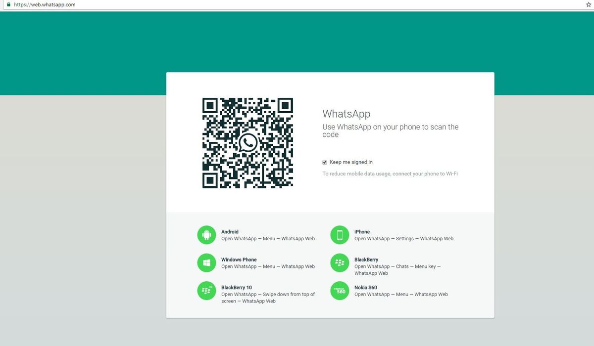This screenshot has width=594, height=346.
Task: Click the "Keep me signed in" label
Action: [x=351, y=162]
